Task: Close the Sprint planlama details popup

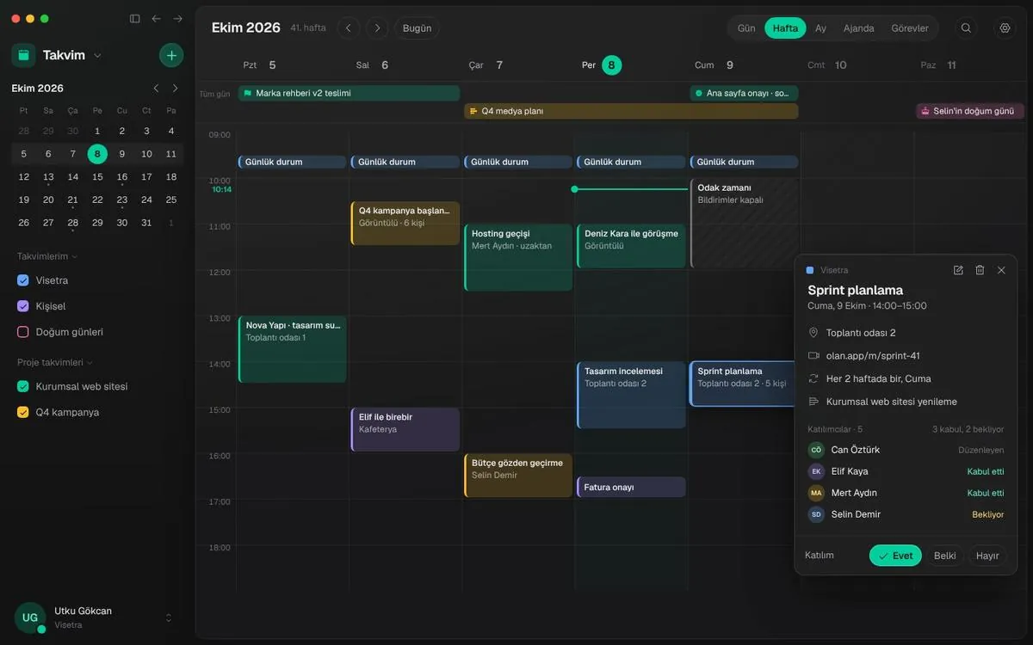Action: (1001, 270)
